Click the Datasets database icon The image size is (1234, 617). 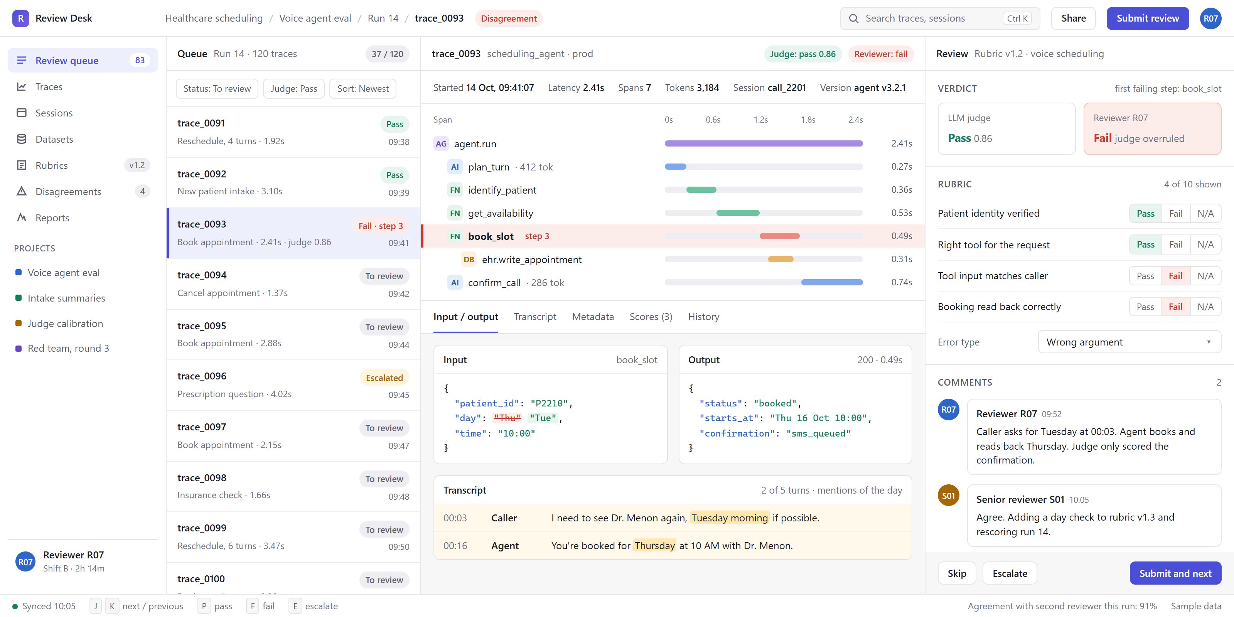tap(21, 139)
